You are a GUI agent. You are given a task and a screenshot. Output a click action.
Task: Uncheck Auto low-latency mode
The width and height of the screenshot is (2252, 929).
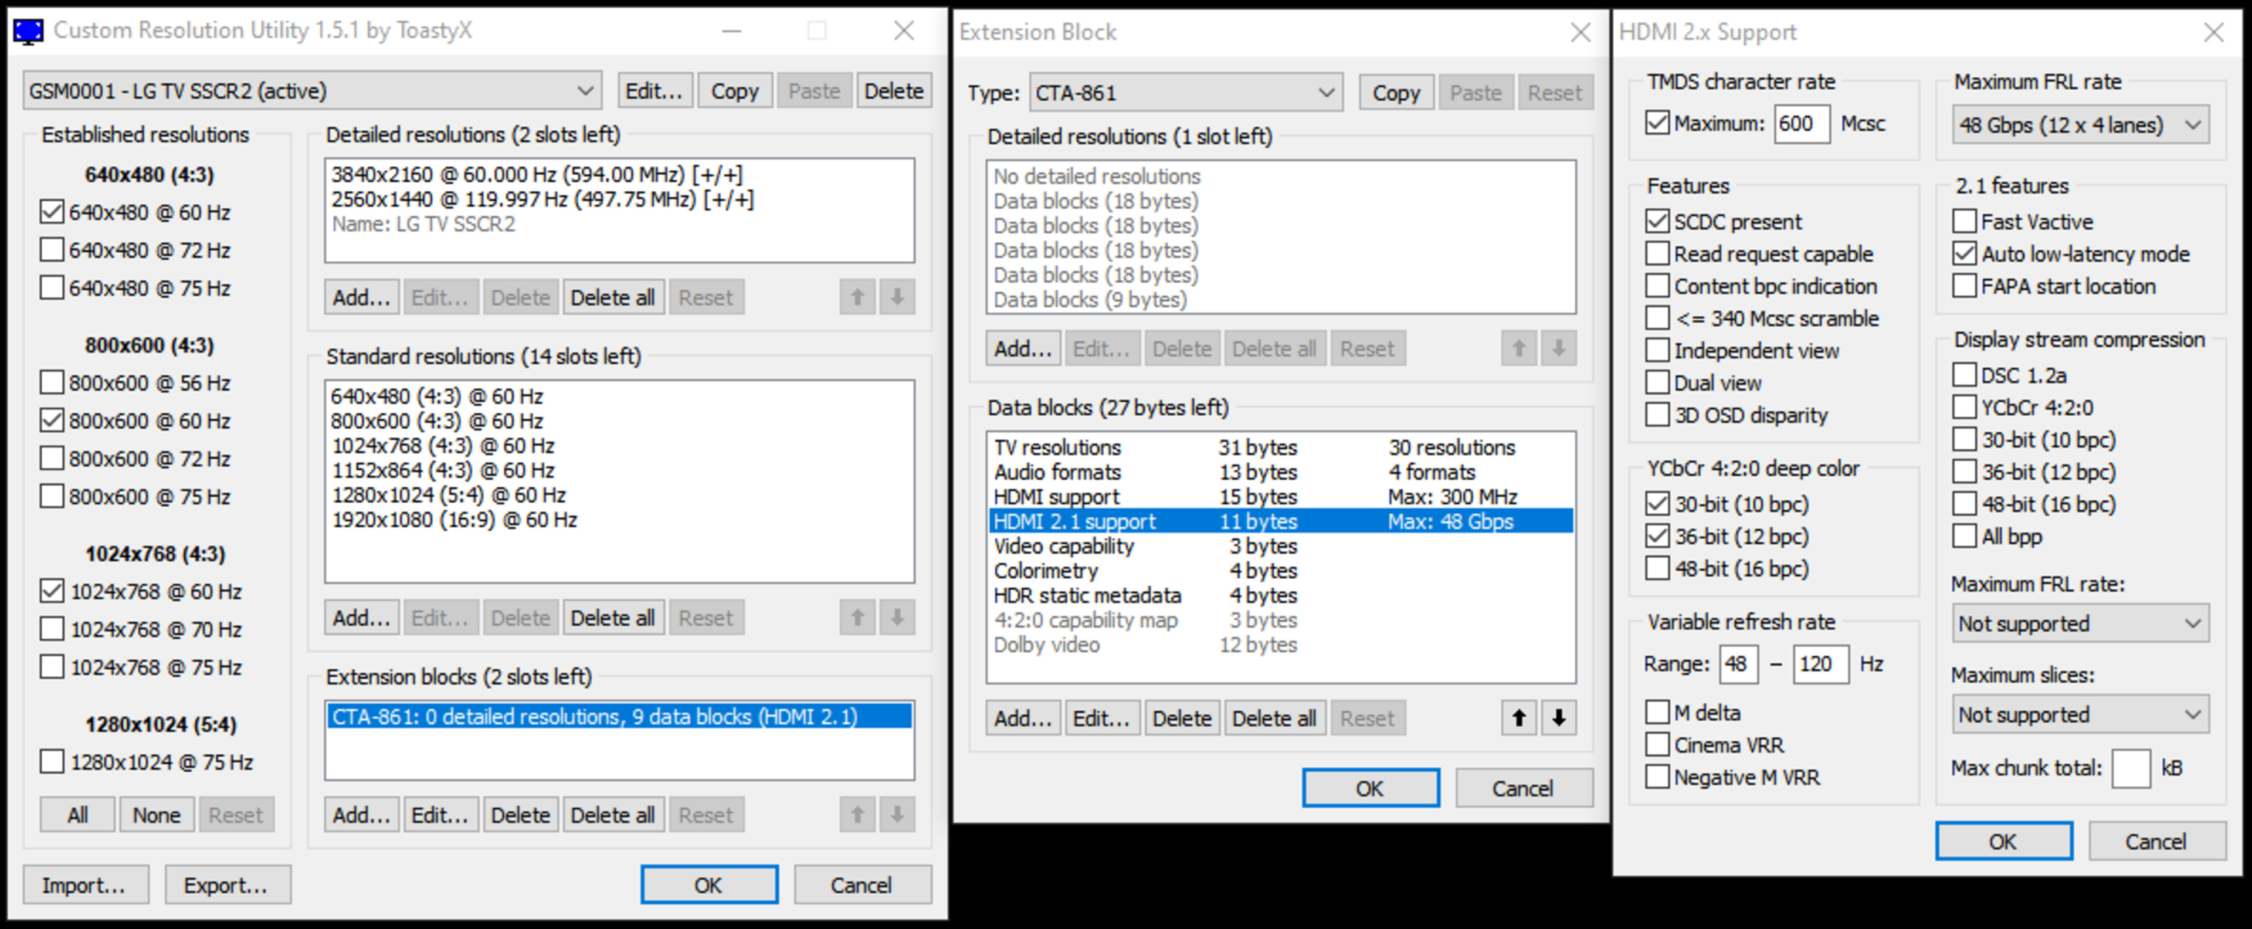click(1965, 253)
